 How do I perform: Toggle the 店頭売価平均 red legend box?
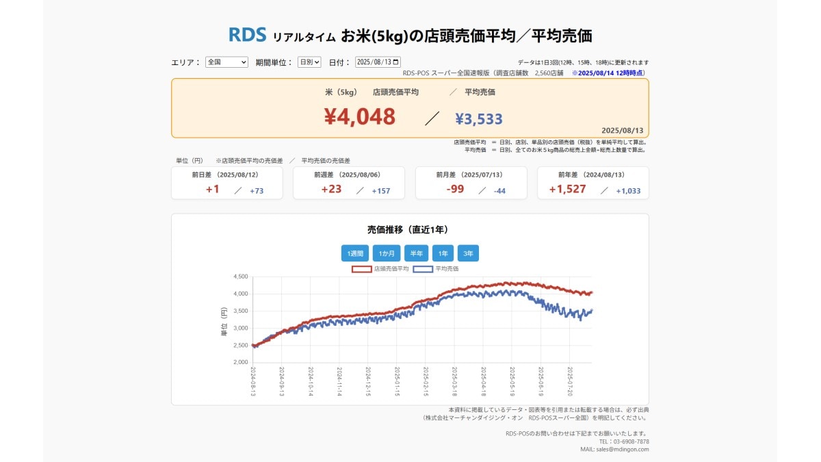coord(361,269)
